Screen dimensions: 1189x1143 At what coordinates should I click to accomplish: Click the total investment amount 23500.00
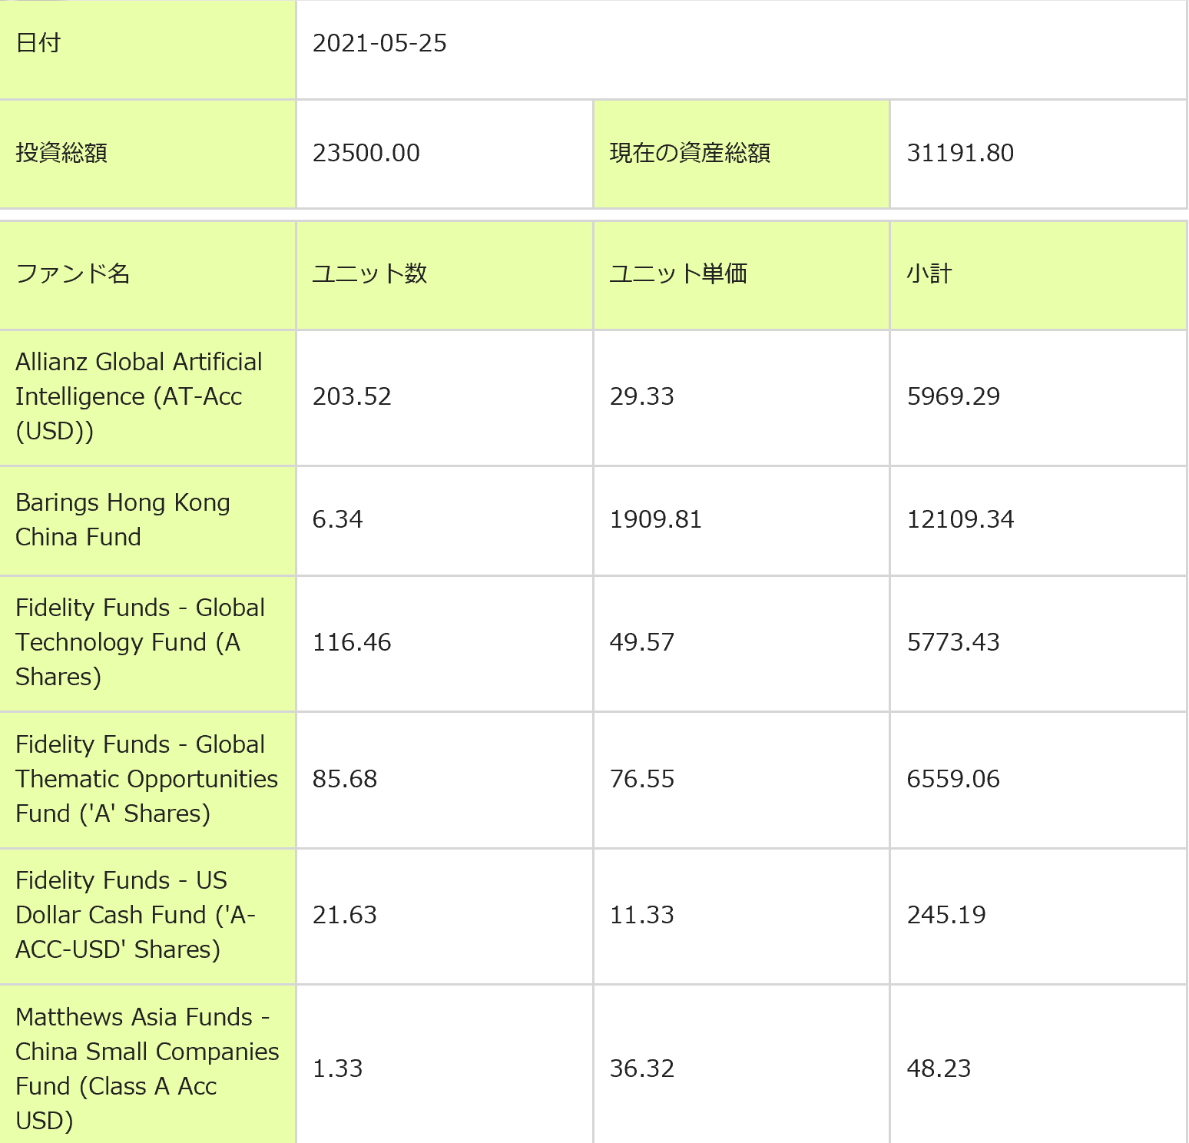point(366,153)
